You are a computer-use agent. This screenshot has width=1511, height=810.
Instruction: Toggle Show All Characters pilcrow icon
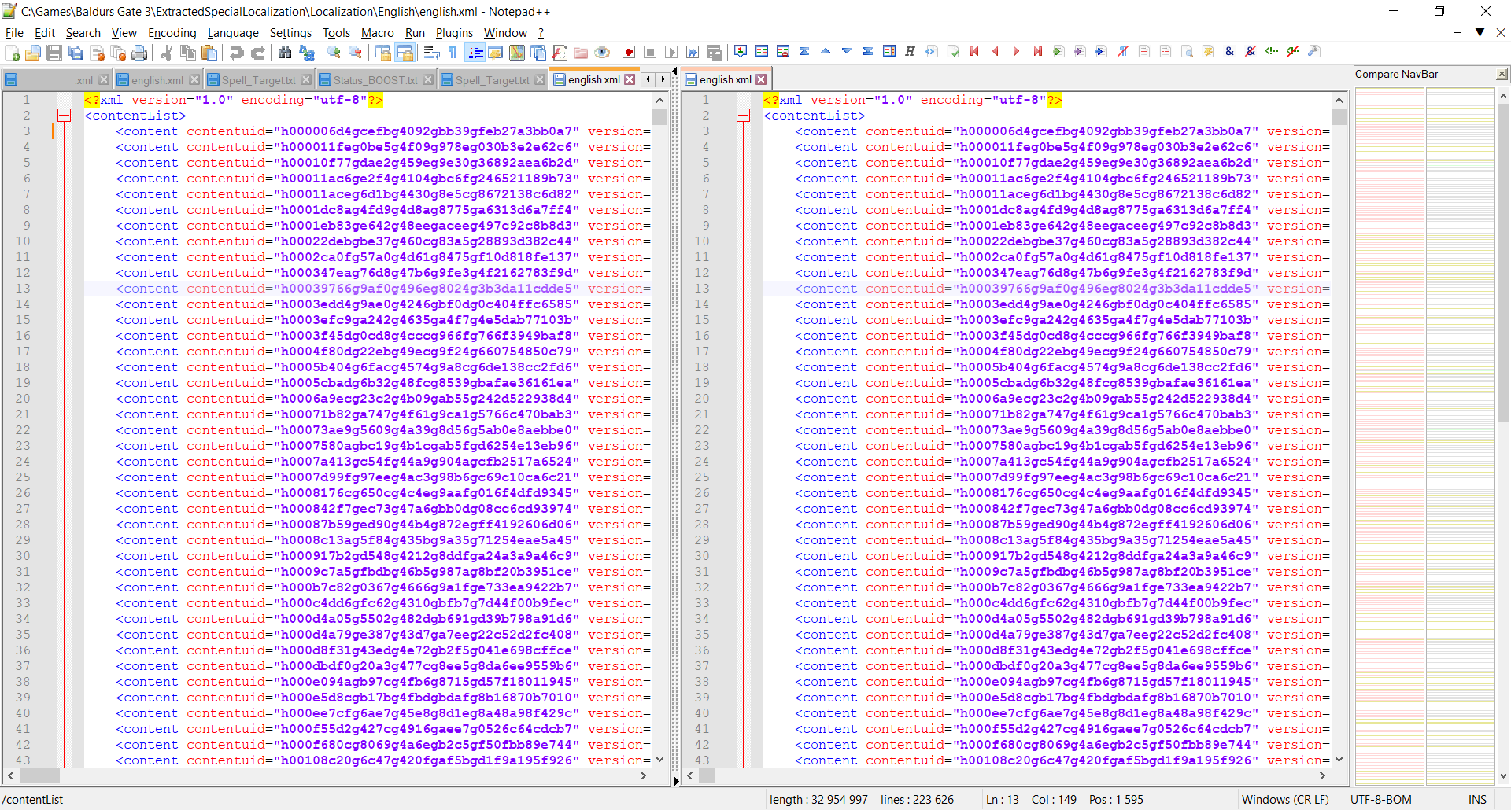(453, 53)
